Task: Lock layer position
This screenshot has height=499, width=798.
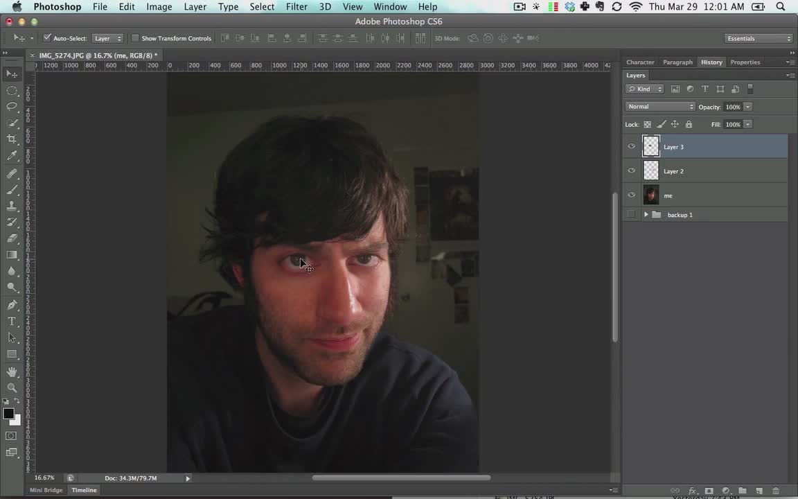Action: [x=675, y=124]
